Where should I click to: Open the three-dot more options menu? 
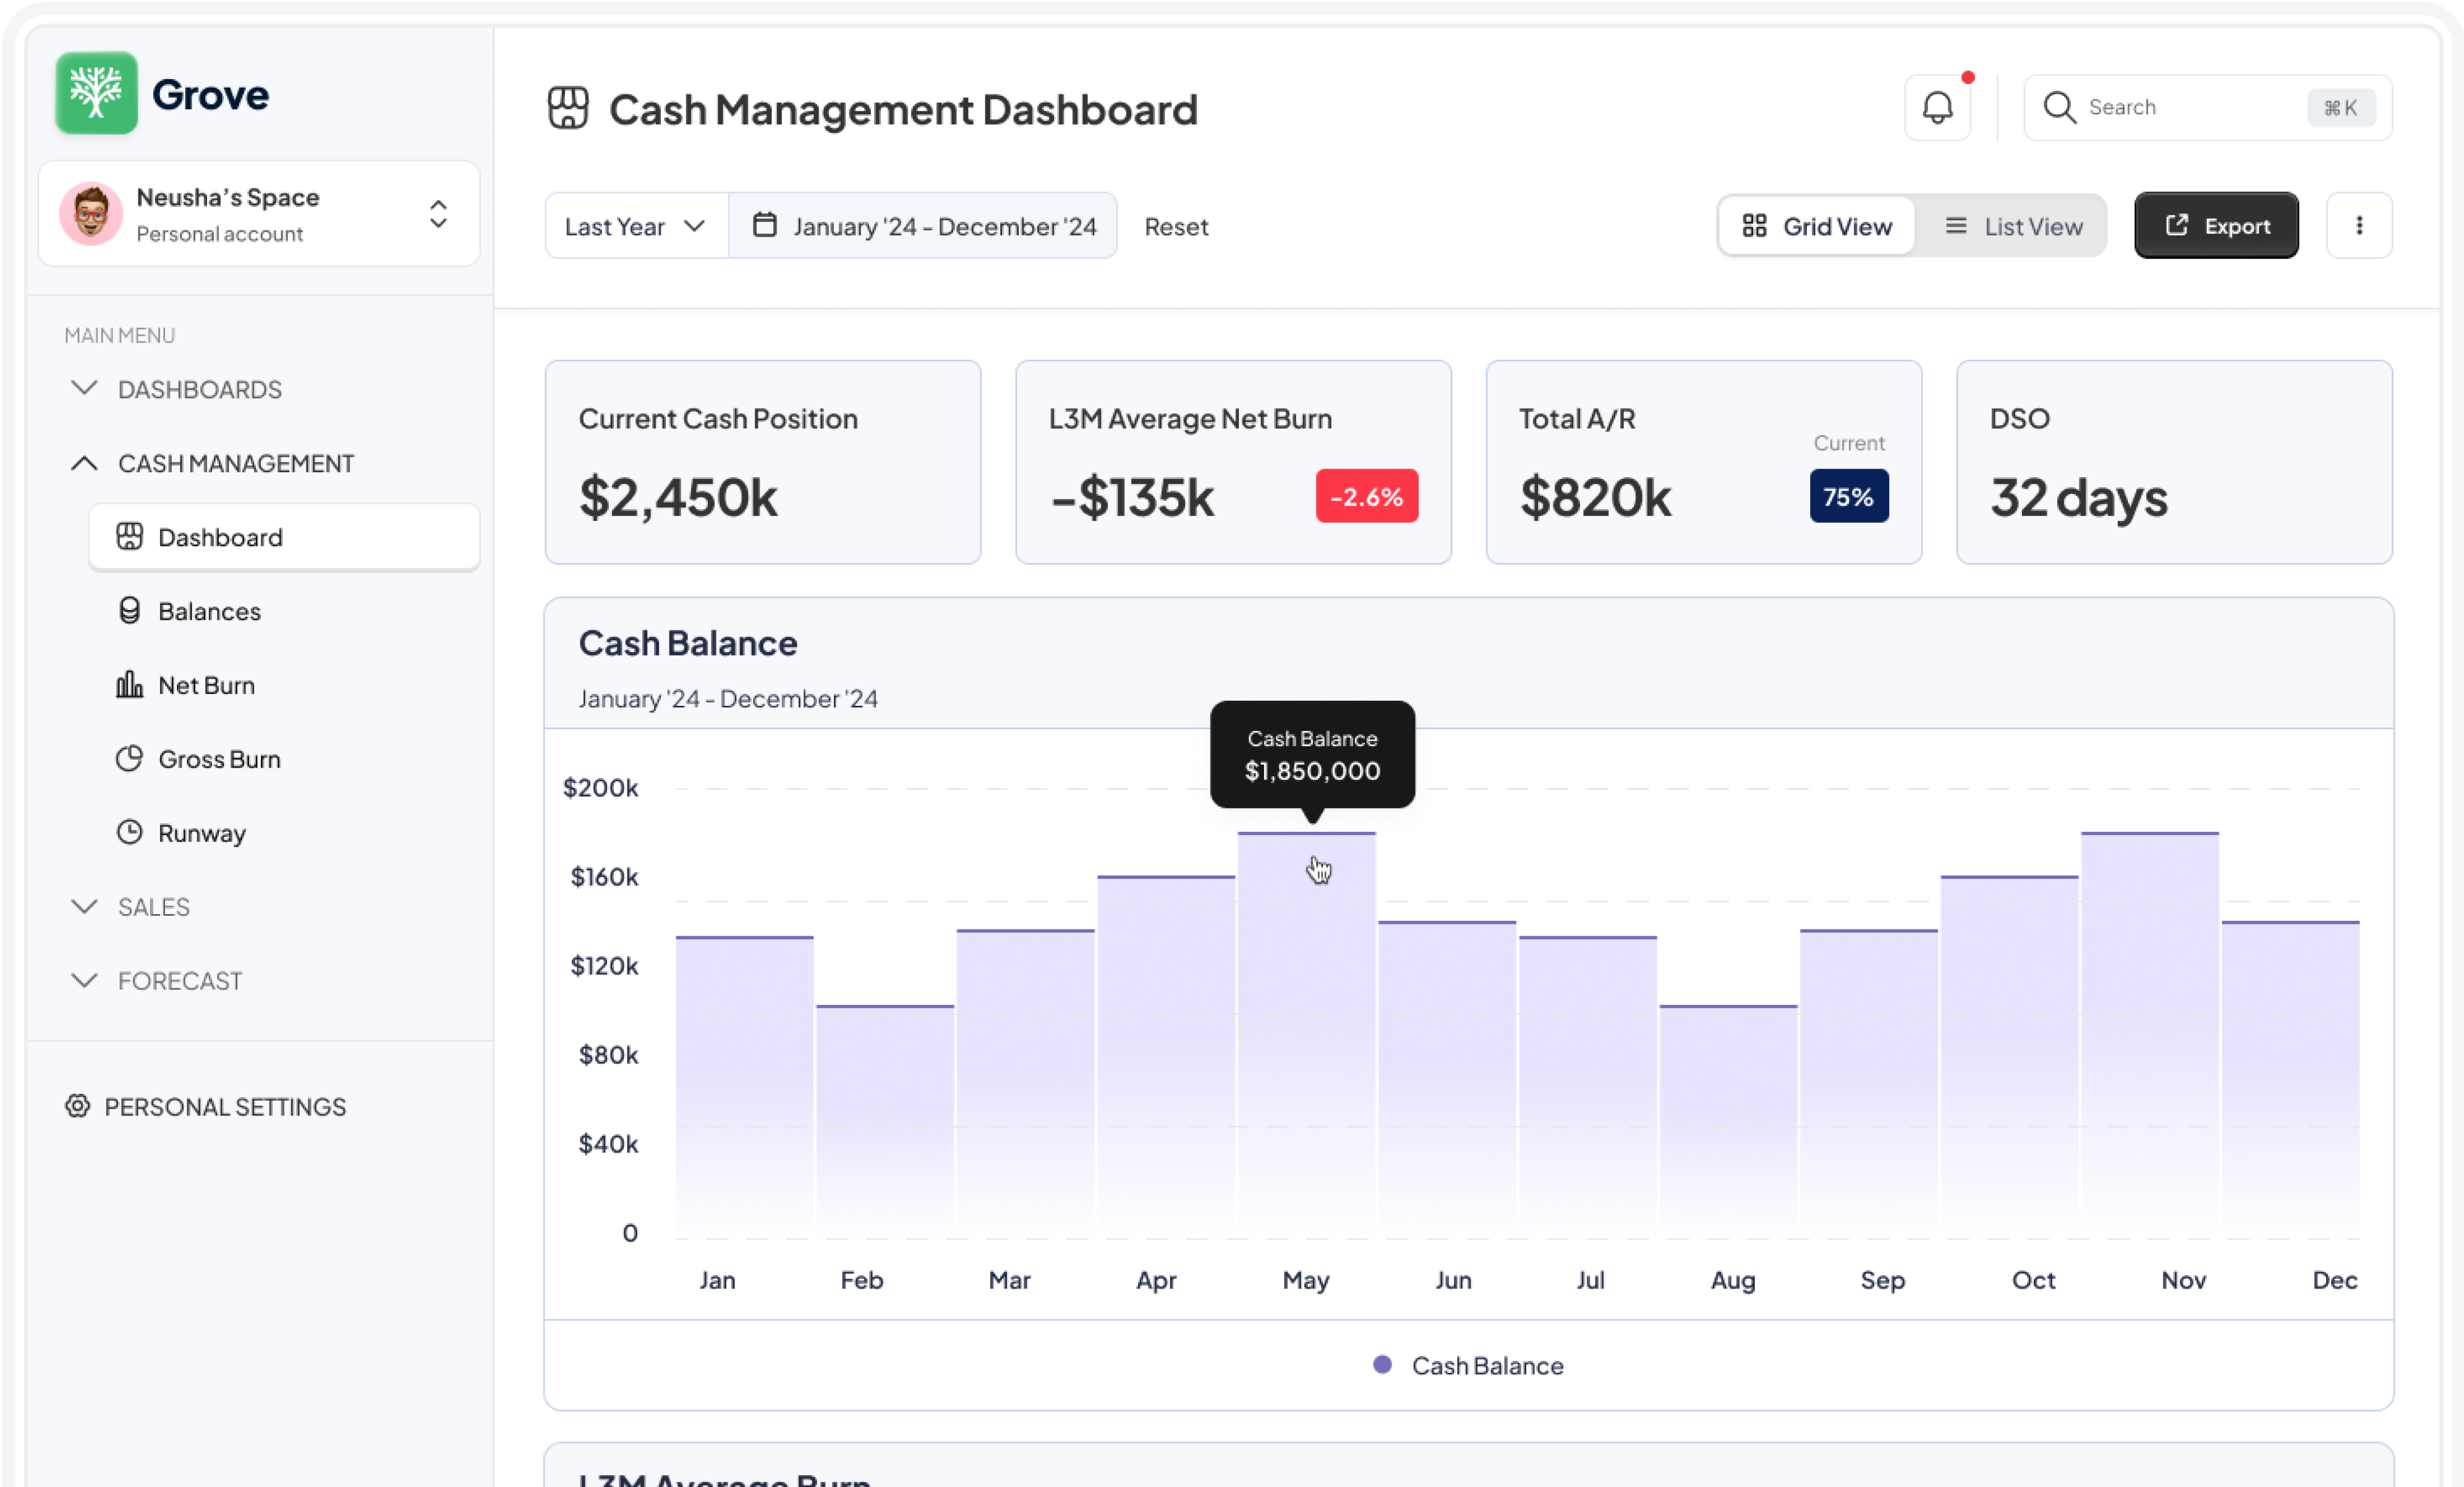pyautogui.click(x=2358, y=226)
